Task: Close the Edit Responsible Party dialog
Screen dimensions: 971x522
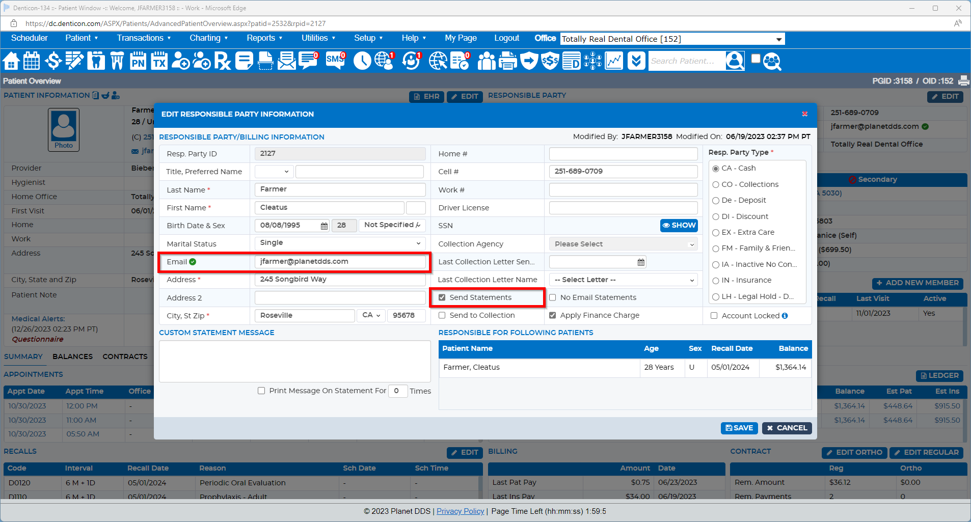Action: point(805,114)
